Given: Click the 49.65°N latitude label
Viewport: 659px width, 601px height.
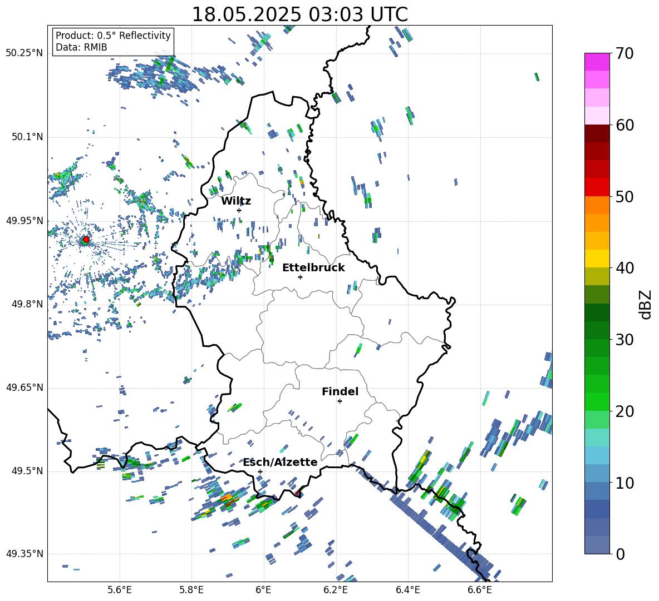Looking at the screenshot, I should click(24, 387).
